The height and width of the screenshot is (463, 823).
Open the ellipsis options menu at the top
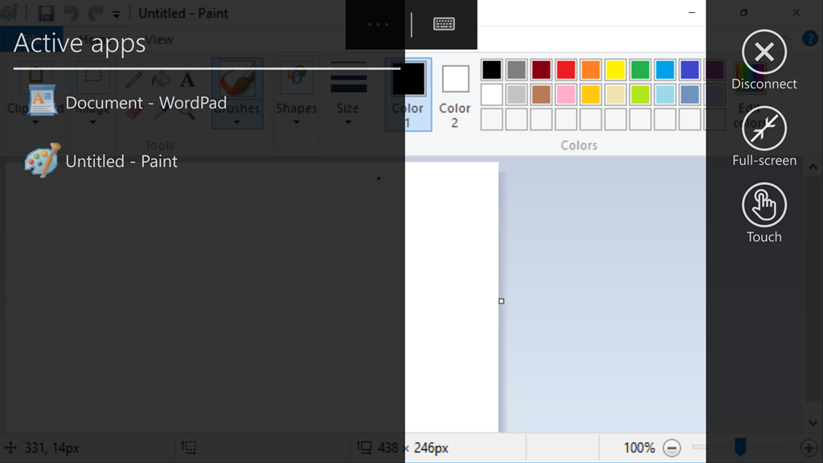[376, 25]
